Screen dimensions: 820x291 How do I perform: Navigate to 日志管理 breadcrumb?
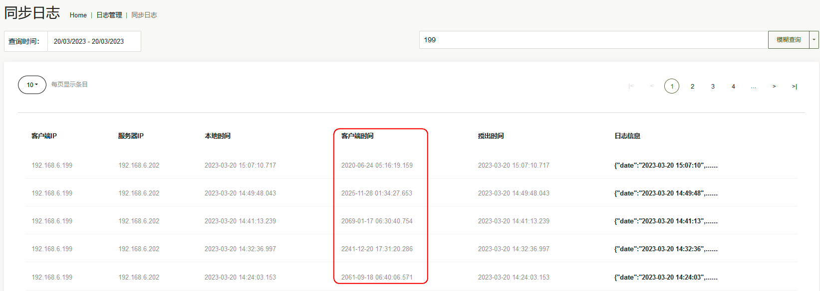(109, 15)
